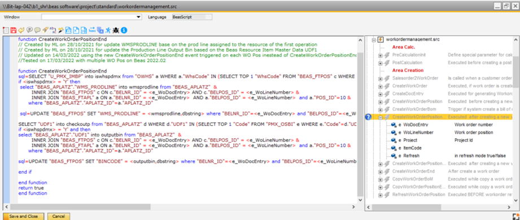
Task: Click the lightning icon beside PreCalculationInit
Action: (387, 55)
